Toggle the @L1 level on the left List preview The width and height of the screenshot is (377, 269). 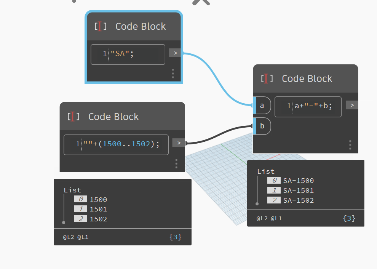pos(83,237)
